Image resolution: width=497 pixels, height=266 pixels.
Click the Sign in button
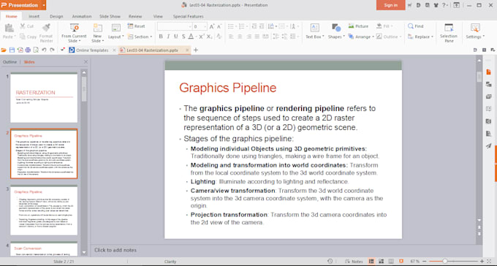[x=390, y=5]
